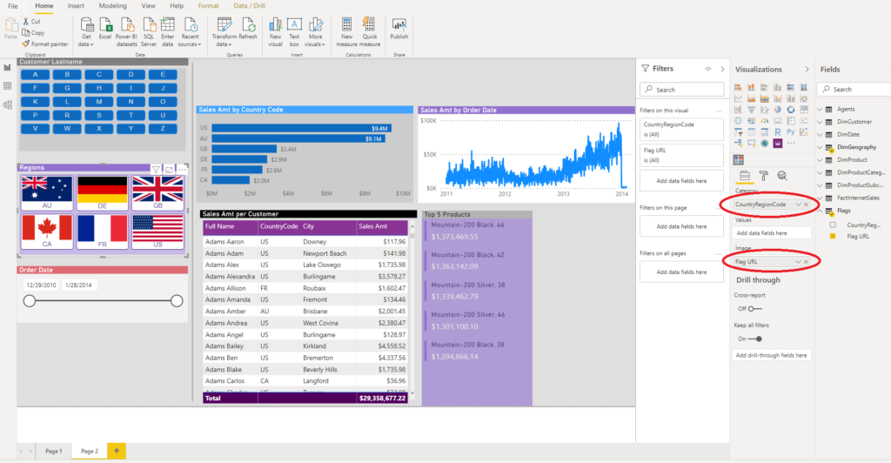Open the Analytics magnifier tab
891x463 pixels.
pos(782,176)
